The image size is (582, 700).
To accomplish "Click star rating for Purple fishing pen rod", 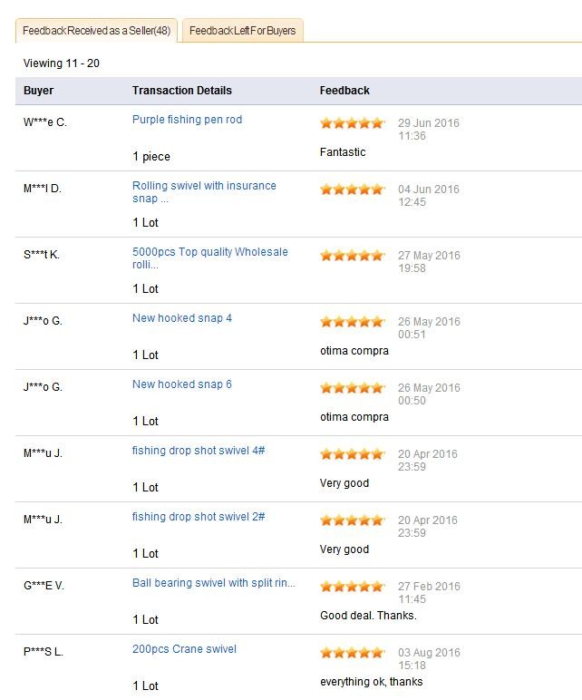I will [352, 123].
